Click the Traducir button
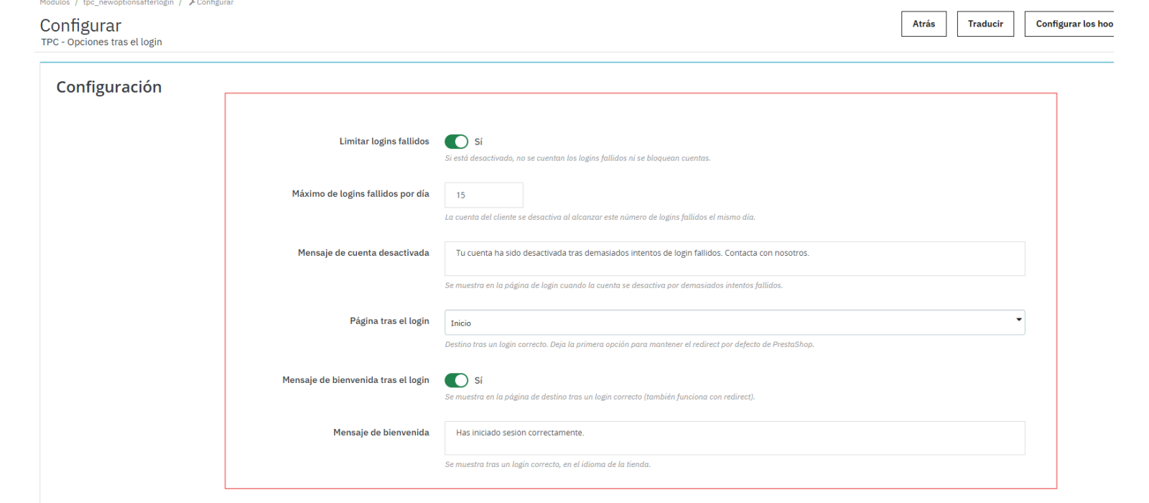Viewport: 1149px width, 503px height. pyautogui.click(x=985, y=24)
